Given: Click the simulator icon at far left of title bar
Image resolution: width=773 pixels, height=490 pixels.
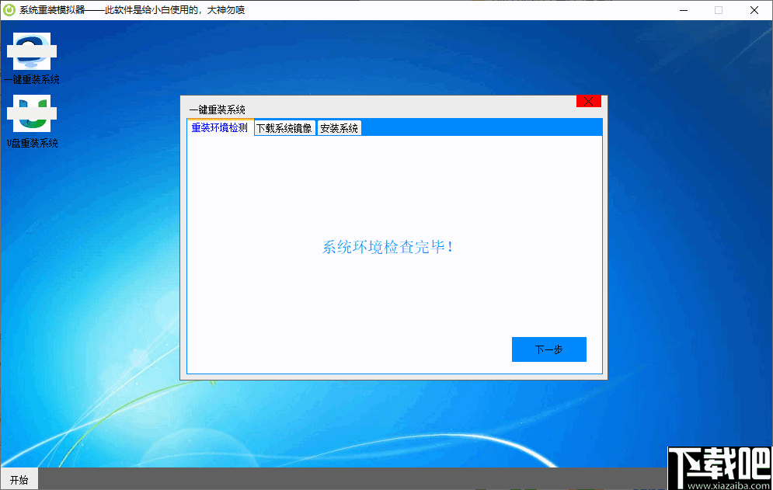Looking at the screenshot, I should pyautogui.click(x=8, y=9).
